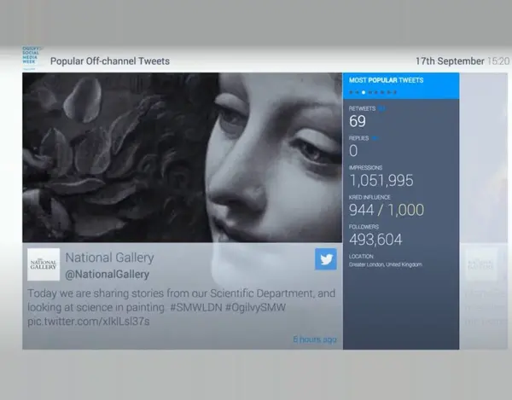Open the @NationalGallery handle link

(x=108, y=275)
